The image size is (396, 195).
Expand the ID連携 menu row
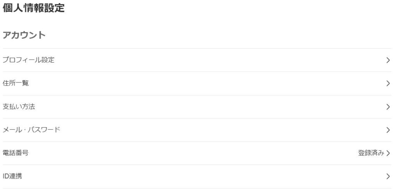197,176
